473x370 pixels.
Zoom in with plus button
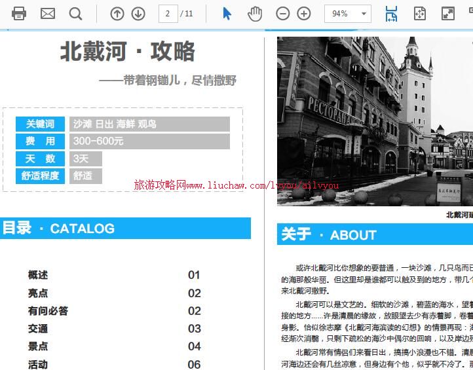tap(304, 14)
